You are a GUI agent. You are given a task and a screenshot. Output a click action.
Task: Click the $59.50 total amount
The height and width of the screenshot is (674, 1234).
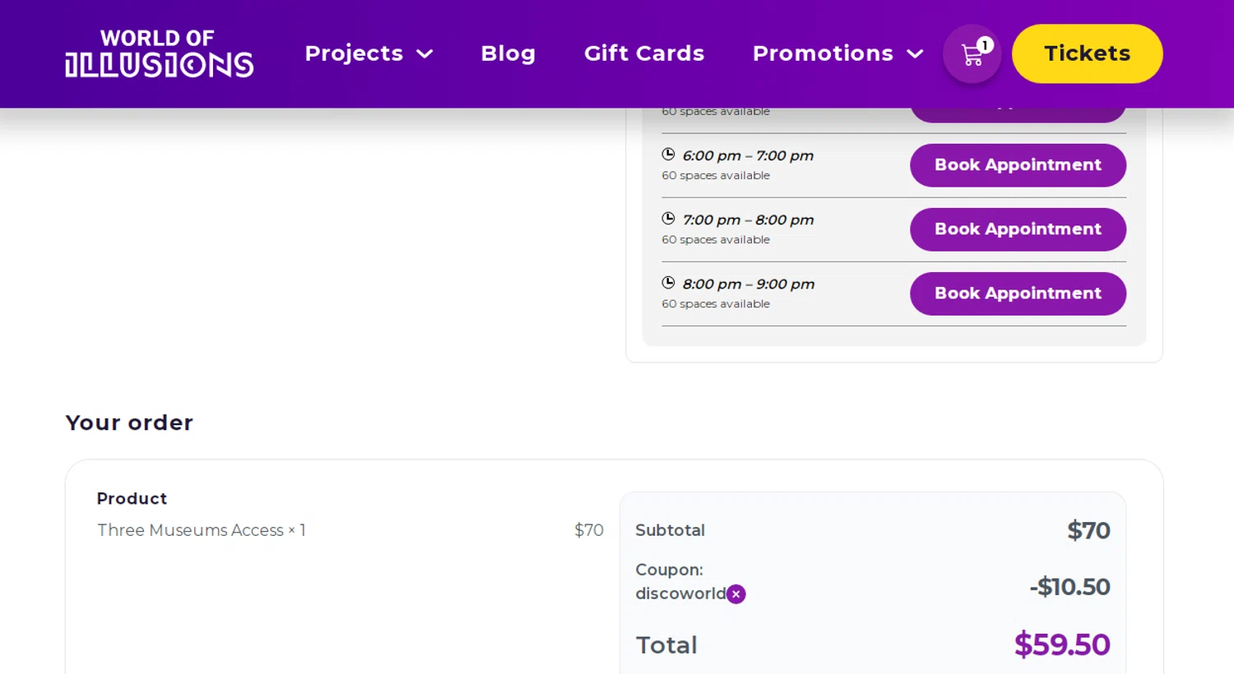[1062, 644]
